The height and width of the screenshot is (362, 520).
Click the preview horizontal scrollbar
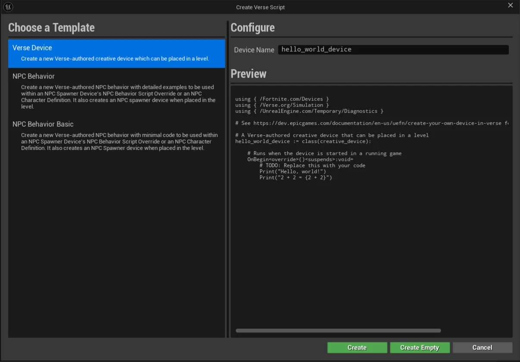(338, 331)
